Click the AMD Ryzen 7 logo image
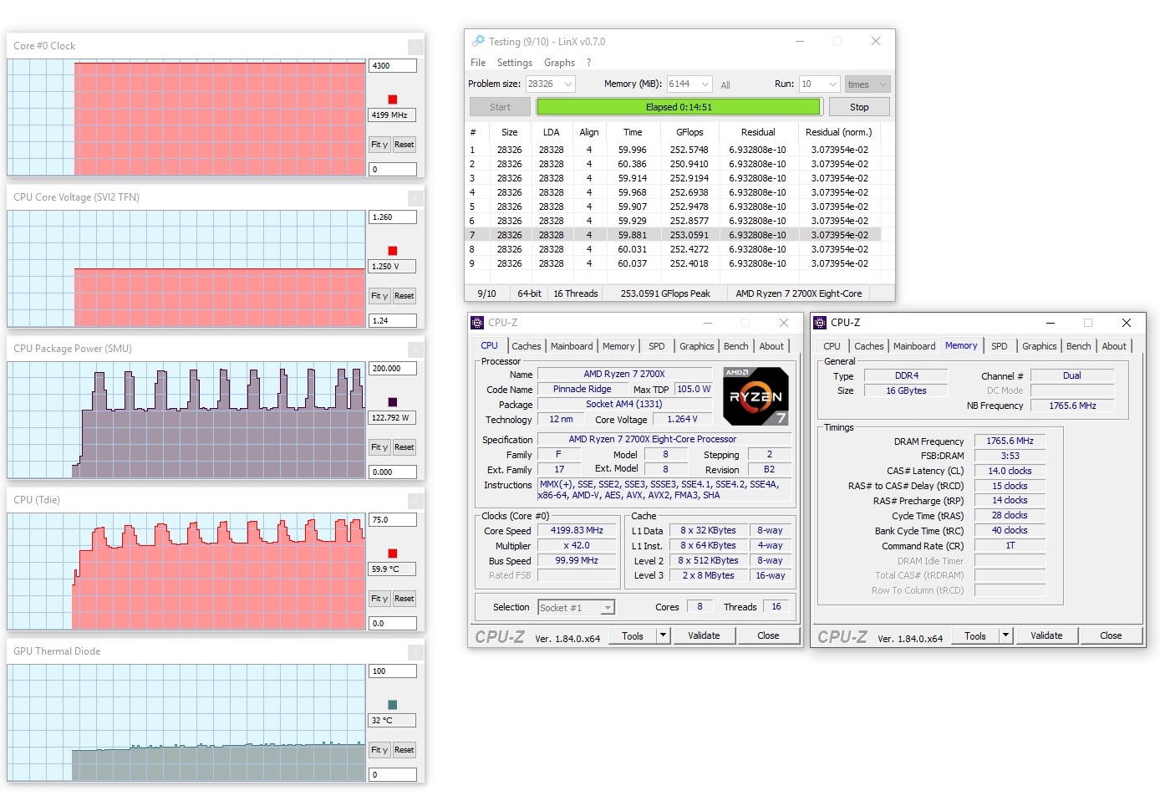Screen dimensions: 1160x796 click(x=756, y=396)
